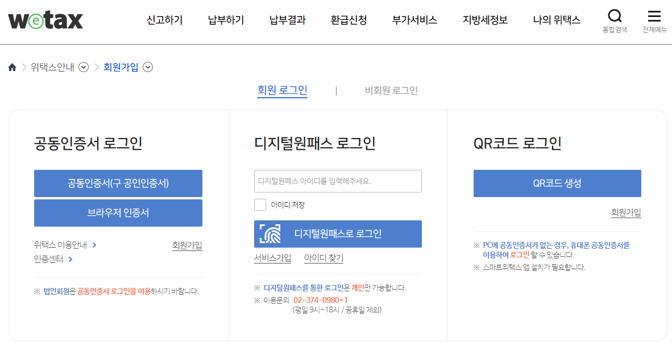This screenshot has height=347, width=672.
Task: Click the 회원가입 breadcrumb text
Action: [121, 67]
